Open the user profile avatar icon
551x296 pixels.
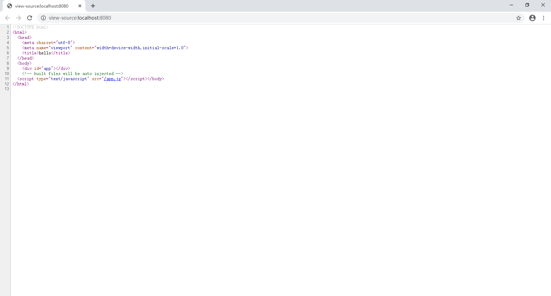click(532, 18)
